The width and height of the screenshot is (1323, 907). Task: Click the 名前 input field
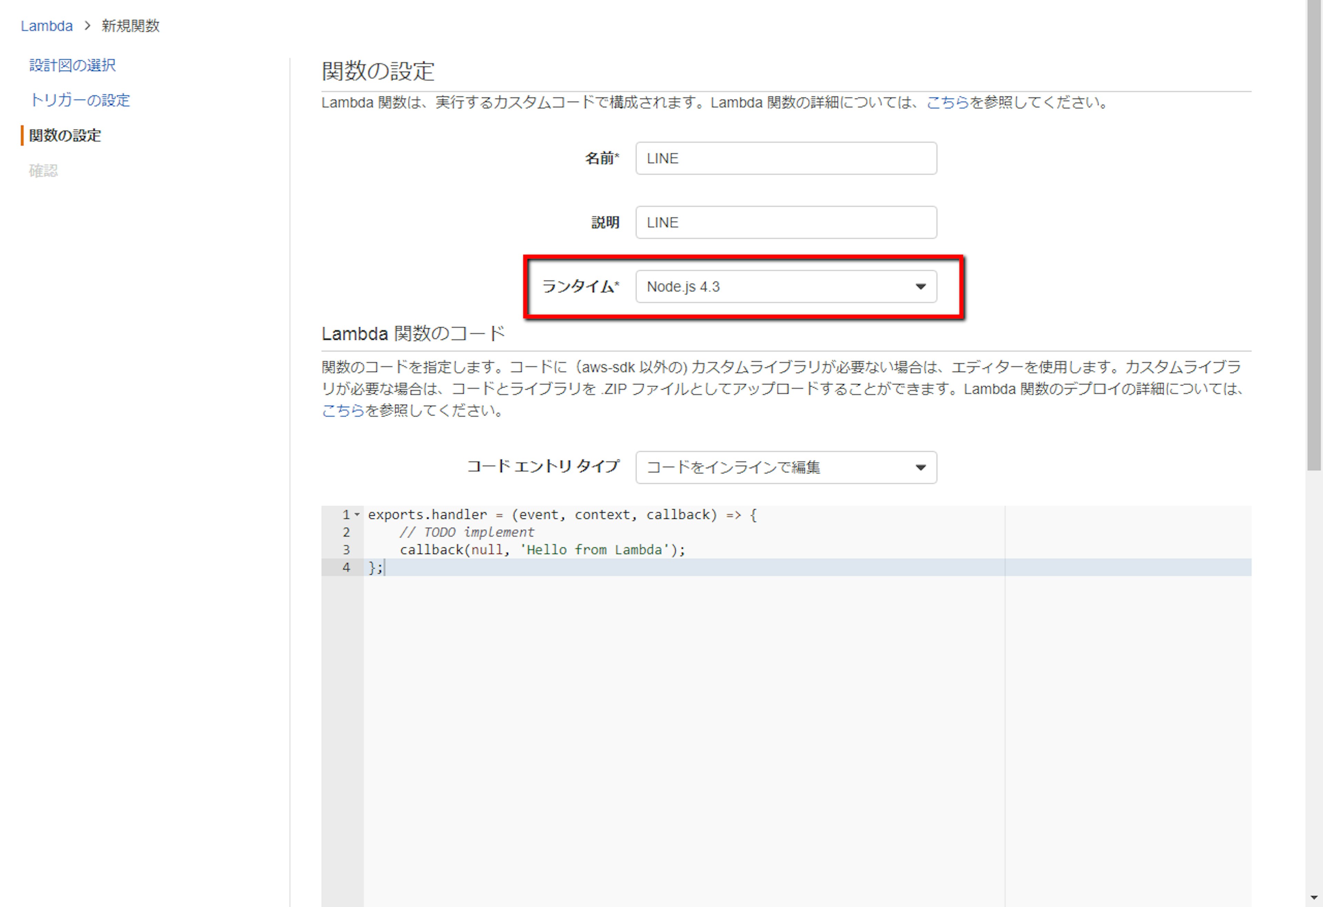786,158
